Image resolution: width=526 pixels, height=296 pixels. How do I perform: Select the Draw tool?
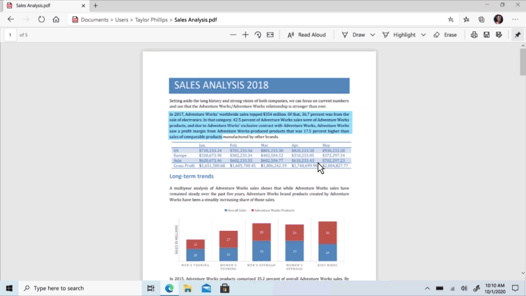point(353,35)
